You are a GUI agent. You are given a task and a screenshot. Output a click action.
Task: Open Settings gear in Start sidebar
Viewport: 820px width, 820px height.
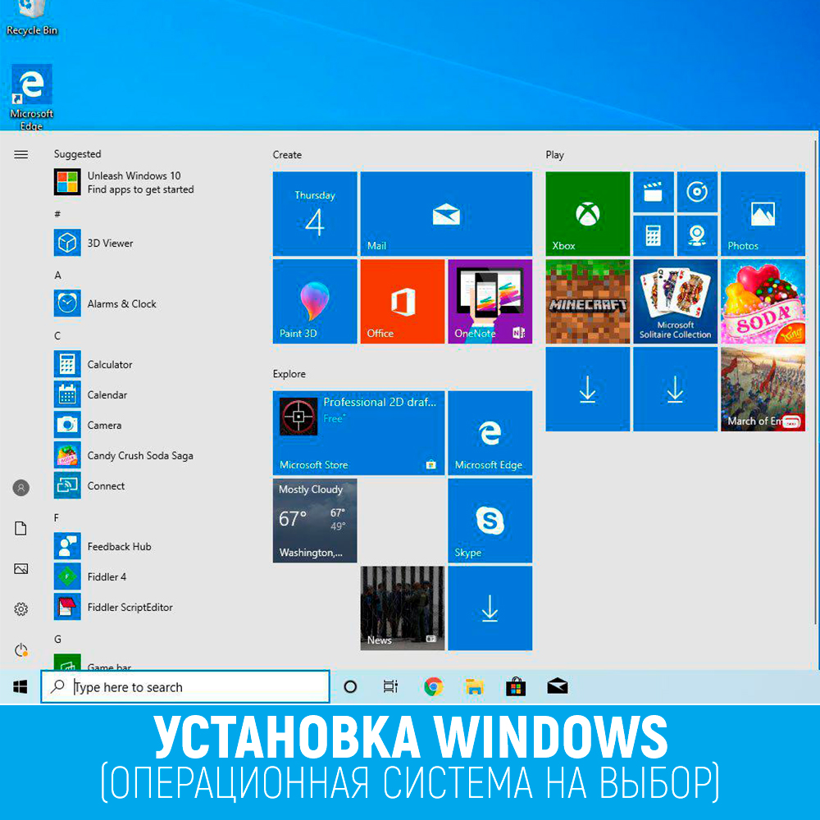tap(21, 608)
